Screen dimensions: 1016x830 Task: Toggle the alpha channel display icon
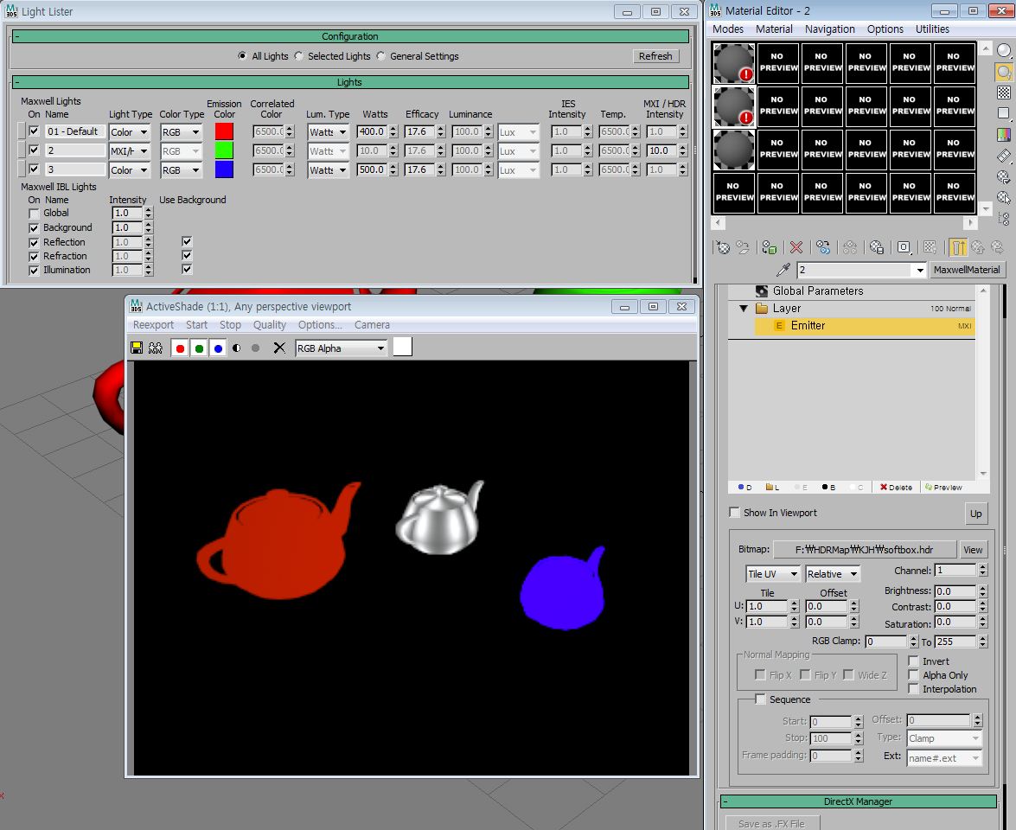coord(237,348)
